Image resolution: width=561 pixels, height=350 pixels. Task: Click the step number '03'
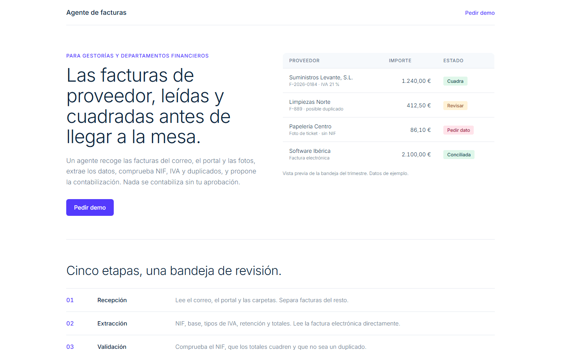[x=70, y=347]
